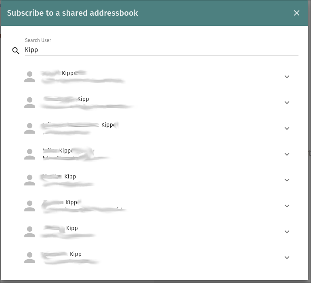The width and height of the screenshot is (311, 283).
Task: Expand the sixth user result's chevron
Action: pyautogui.click(x=287, y=206)
